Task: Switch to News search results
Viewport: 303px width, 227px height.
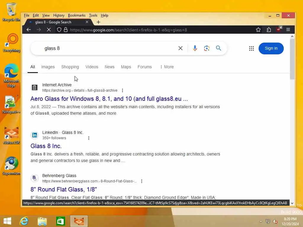Action: tap(109, 67)
